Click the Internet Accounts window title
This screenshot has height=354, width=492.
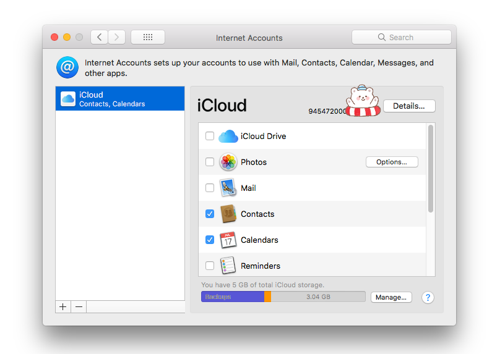click(x=249, y=38)
